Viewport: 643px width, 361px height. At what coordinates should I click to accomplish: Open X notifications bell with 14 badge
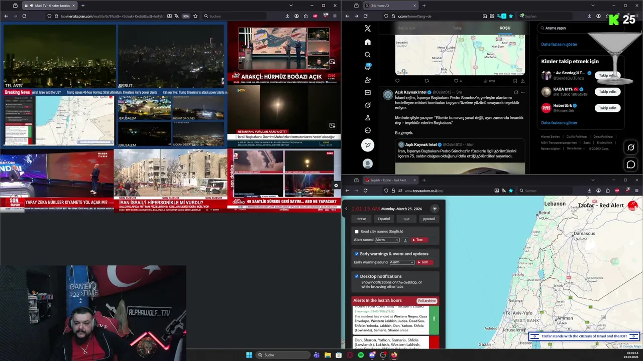pyautogui.click(x=368, y=67)
